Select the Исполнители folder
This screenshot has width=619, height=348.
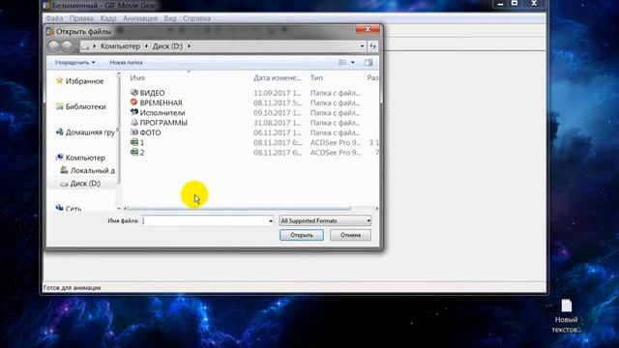pyautogui.click(x=162, y=113)
